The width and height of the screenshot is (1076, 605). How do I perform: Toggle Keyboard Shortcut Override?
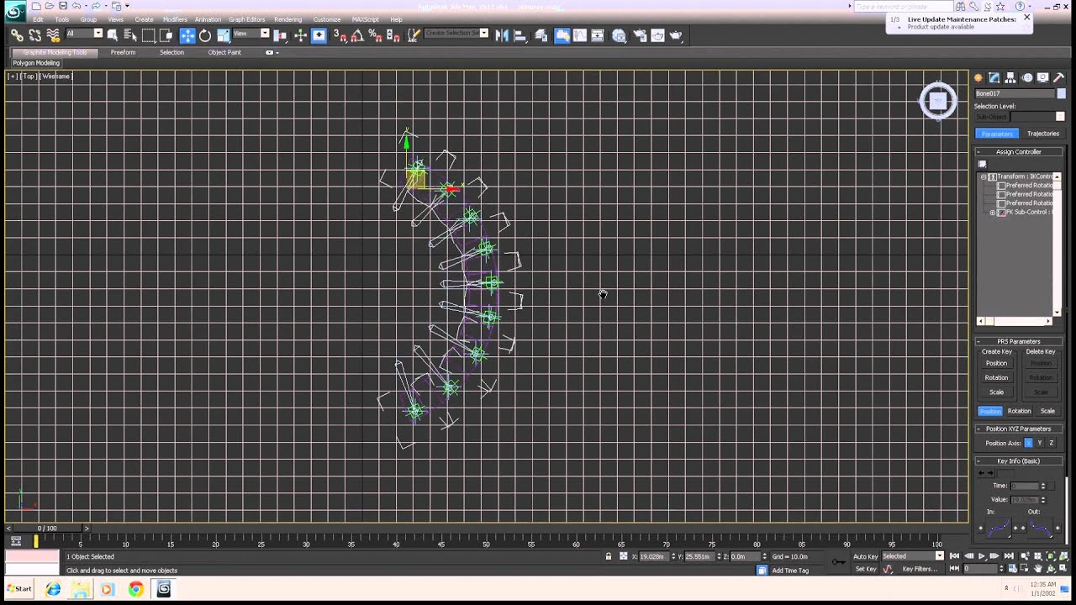[x=319, y=35]
